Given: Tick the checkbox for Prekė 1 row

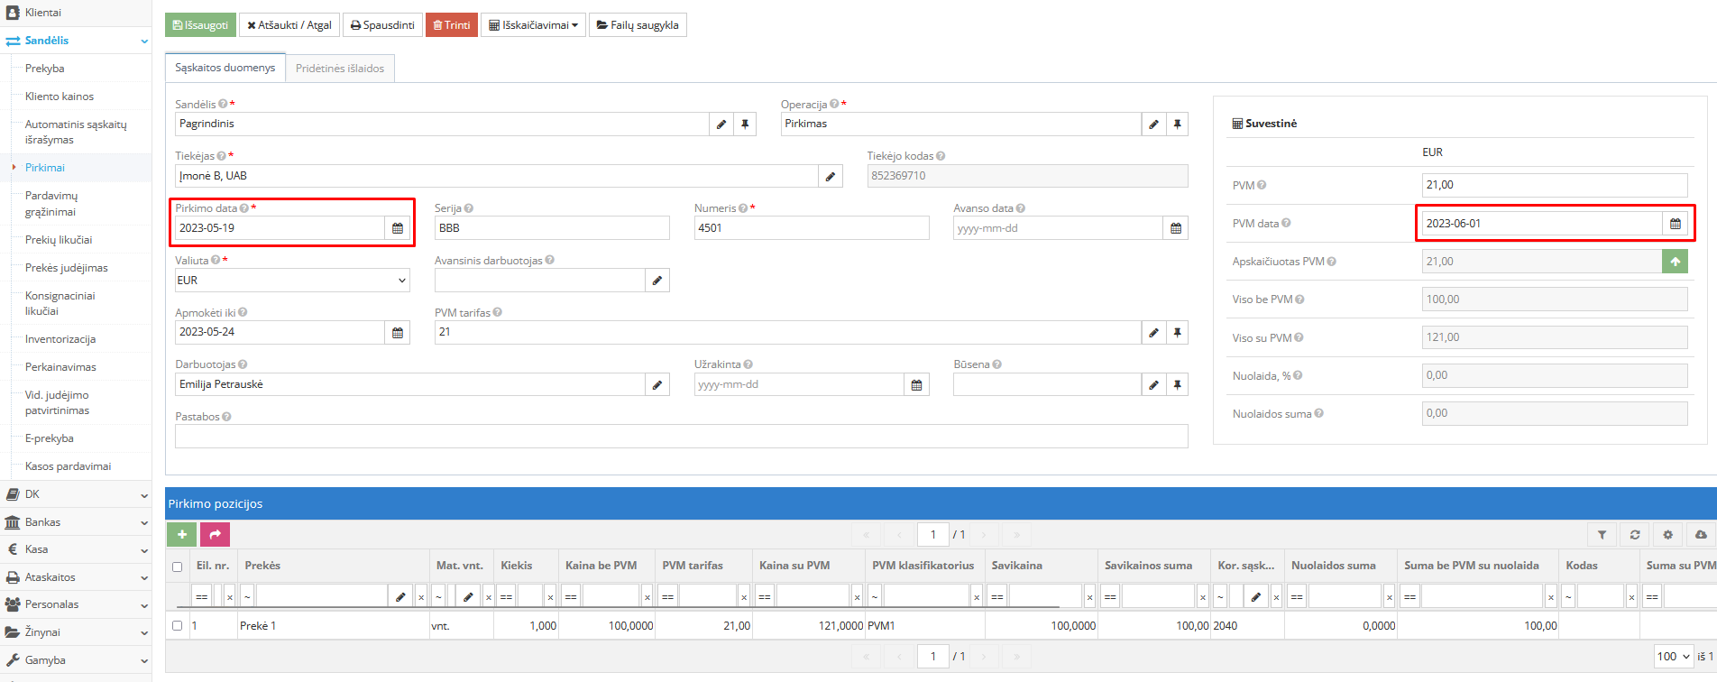Looking at the screenshot, I should pos(177,625).
